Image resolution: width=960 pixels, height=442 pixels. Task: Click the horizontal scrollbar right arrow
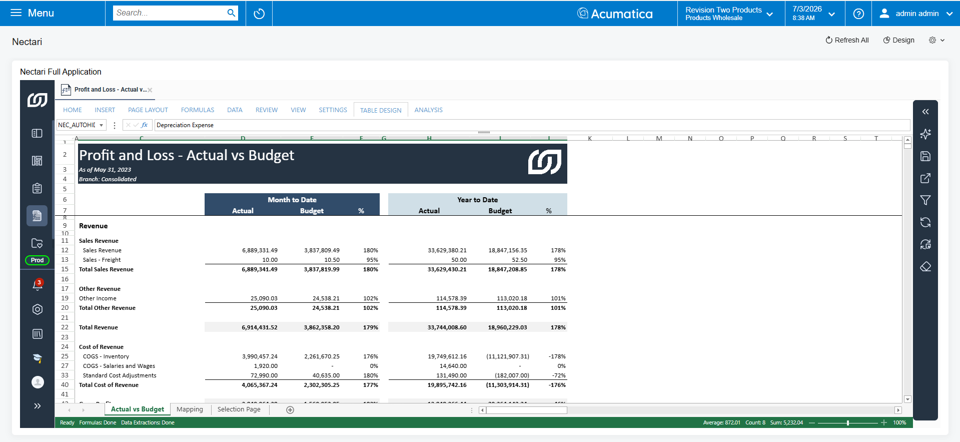coord(898,410)
